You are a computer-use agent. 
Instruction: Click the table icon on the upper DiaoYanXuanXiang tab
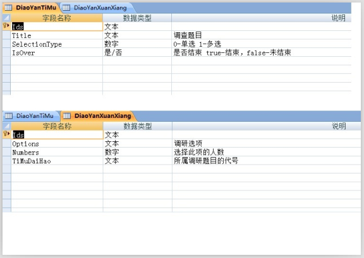(66, 8)
